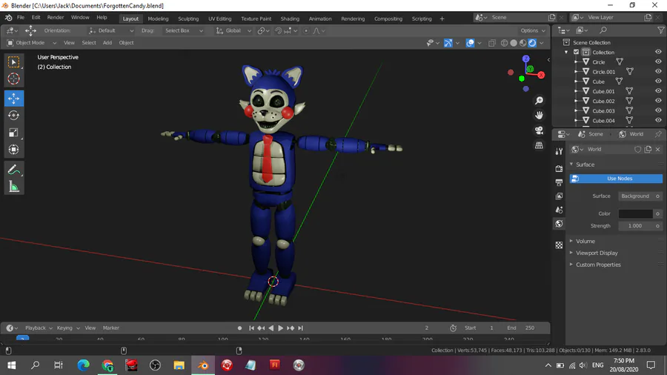Hide Cube.002 with its eye icon
This screenshot has width=667, height=375.
(x=658, y=101)
